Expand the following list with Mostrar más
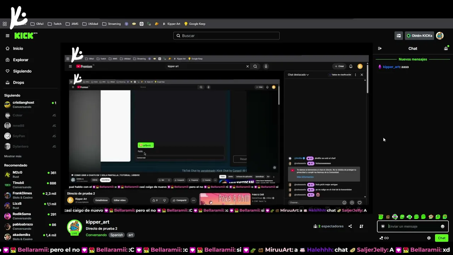Image resolution: width=453 pixels, height=255 pixels. [13, 156]
